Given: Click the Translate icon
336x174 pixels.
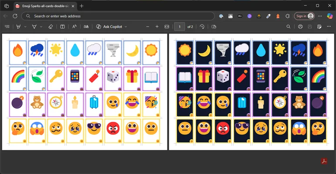Looking at the screenshot, I should pos(86,27).
